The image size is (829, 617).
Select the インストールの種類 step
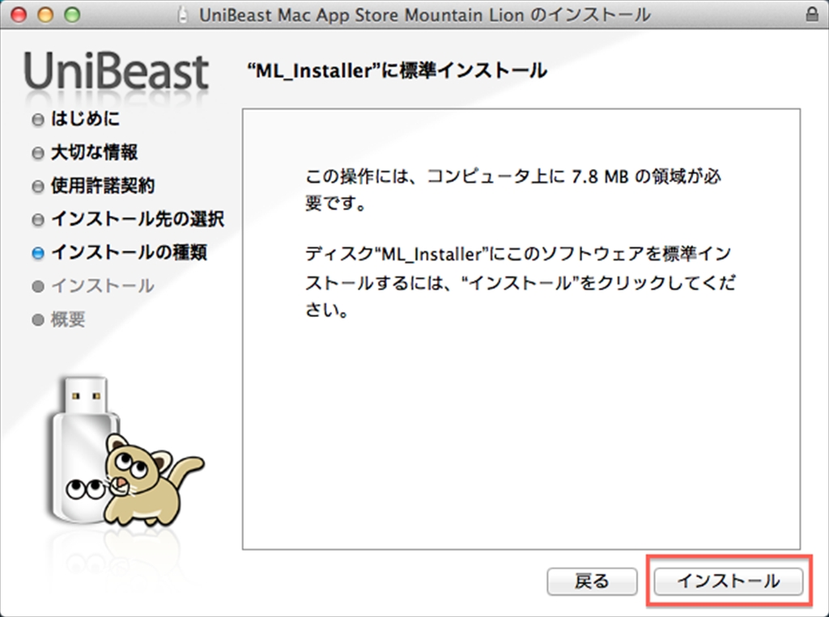[129, 252]
